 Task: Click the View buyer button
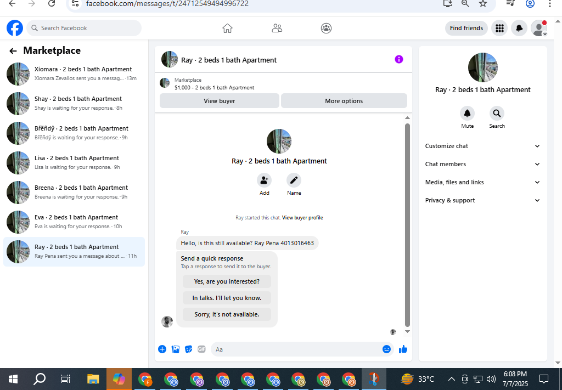pyautogui.click(x=220, y=101)
